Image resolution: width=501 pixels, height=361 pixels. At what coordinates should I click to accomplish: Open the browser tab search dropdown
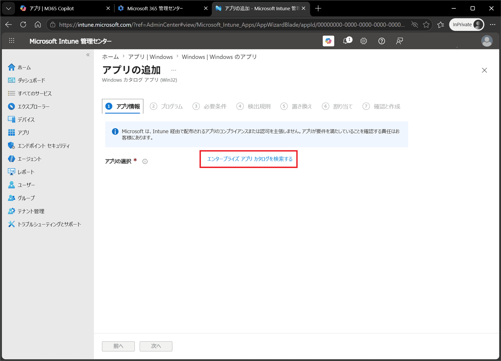(x=8, y=8)
